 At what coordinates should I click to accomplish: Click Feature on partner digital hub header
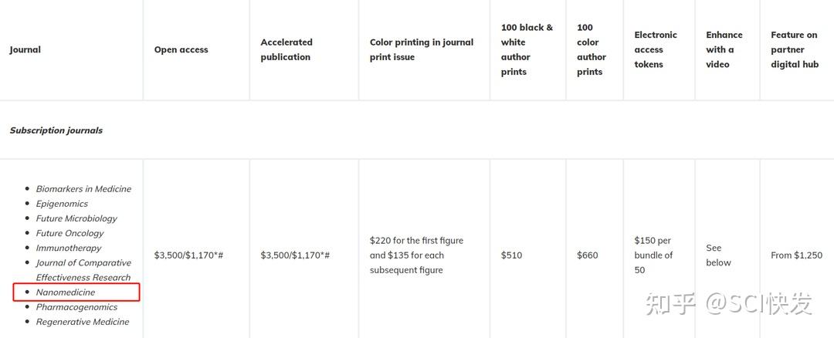pos(795,49)
